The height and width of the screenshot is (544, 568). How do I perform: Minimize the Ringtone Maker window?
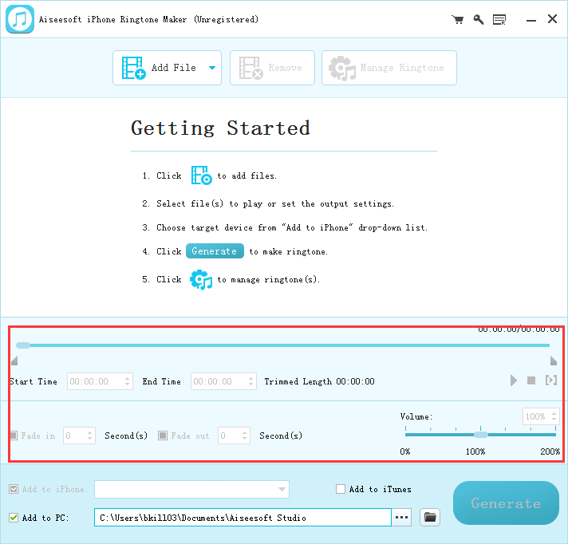[x=531, y=20]
